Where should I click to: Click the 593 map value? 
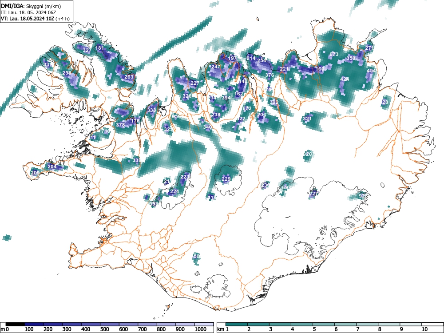pyautogui.click(x=154, y=204)
